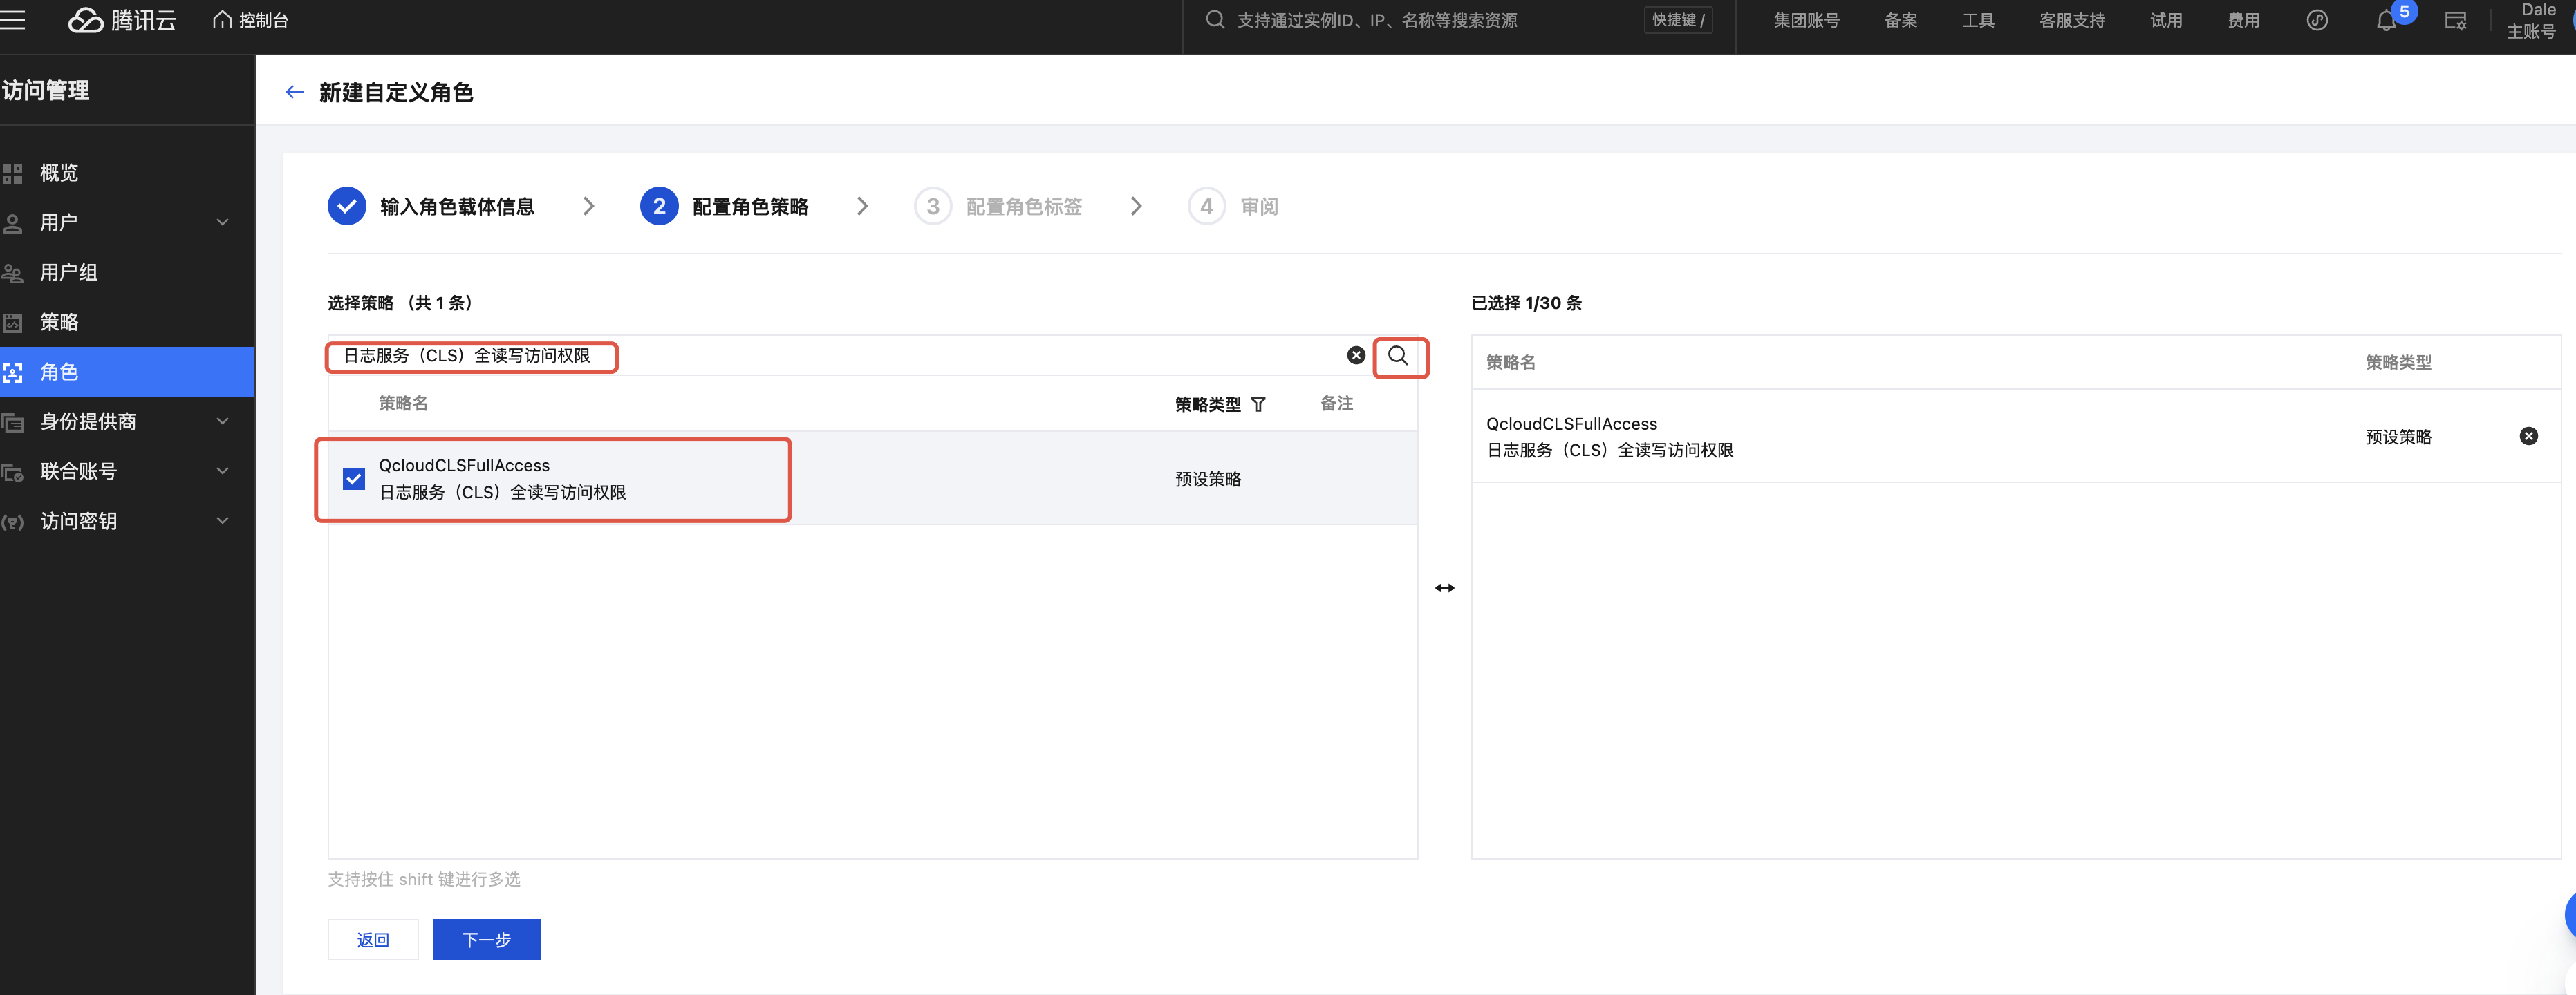The image size is (2576, 995).
Task: Click the 用户组 group icon
Action: (x=12, y=273)
